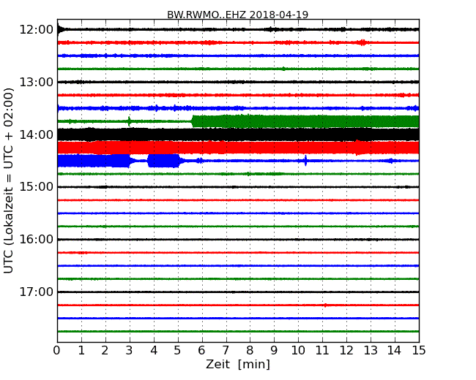Select the 17:00 time label
The width and height of the screenshot is (476, 380).
pyautogui.click(x=37, y=292)
